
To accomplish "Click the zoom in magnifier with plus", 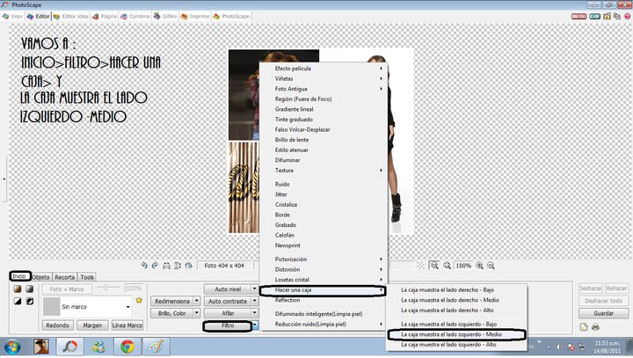I will point(480,266).
